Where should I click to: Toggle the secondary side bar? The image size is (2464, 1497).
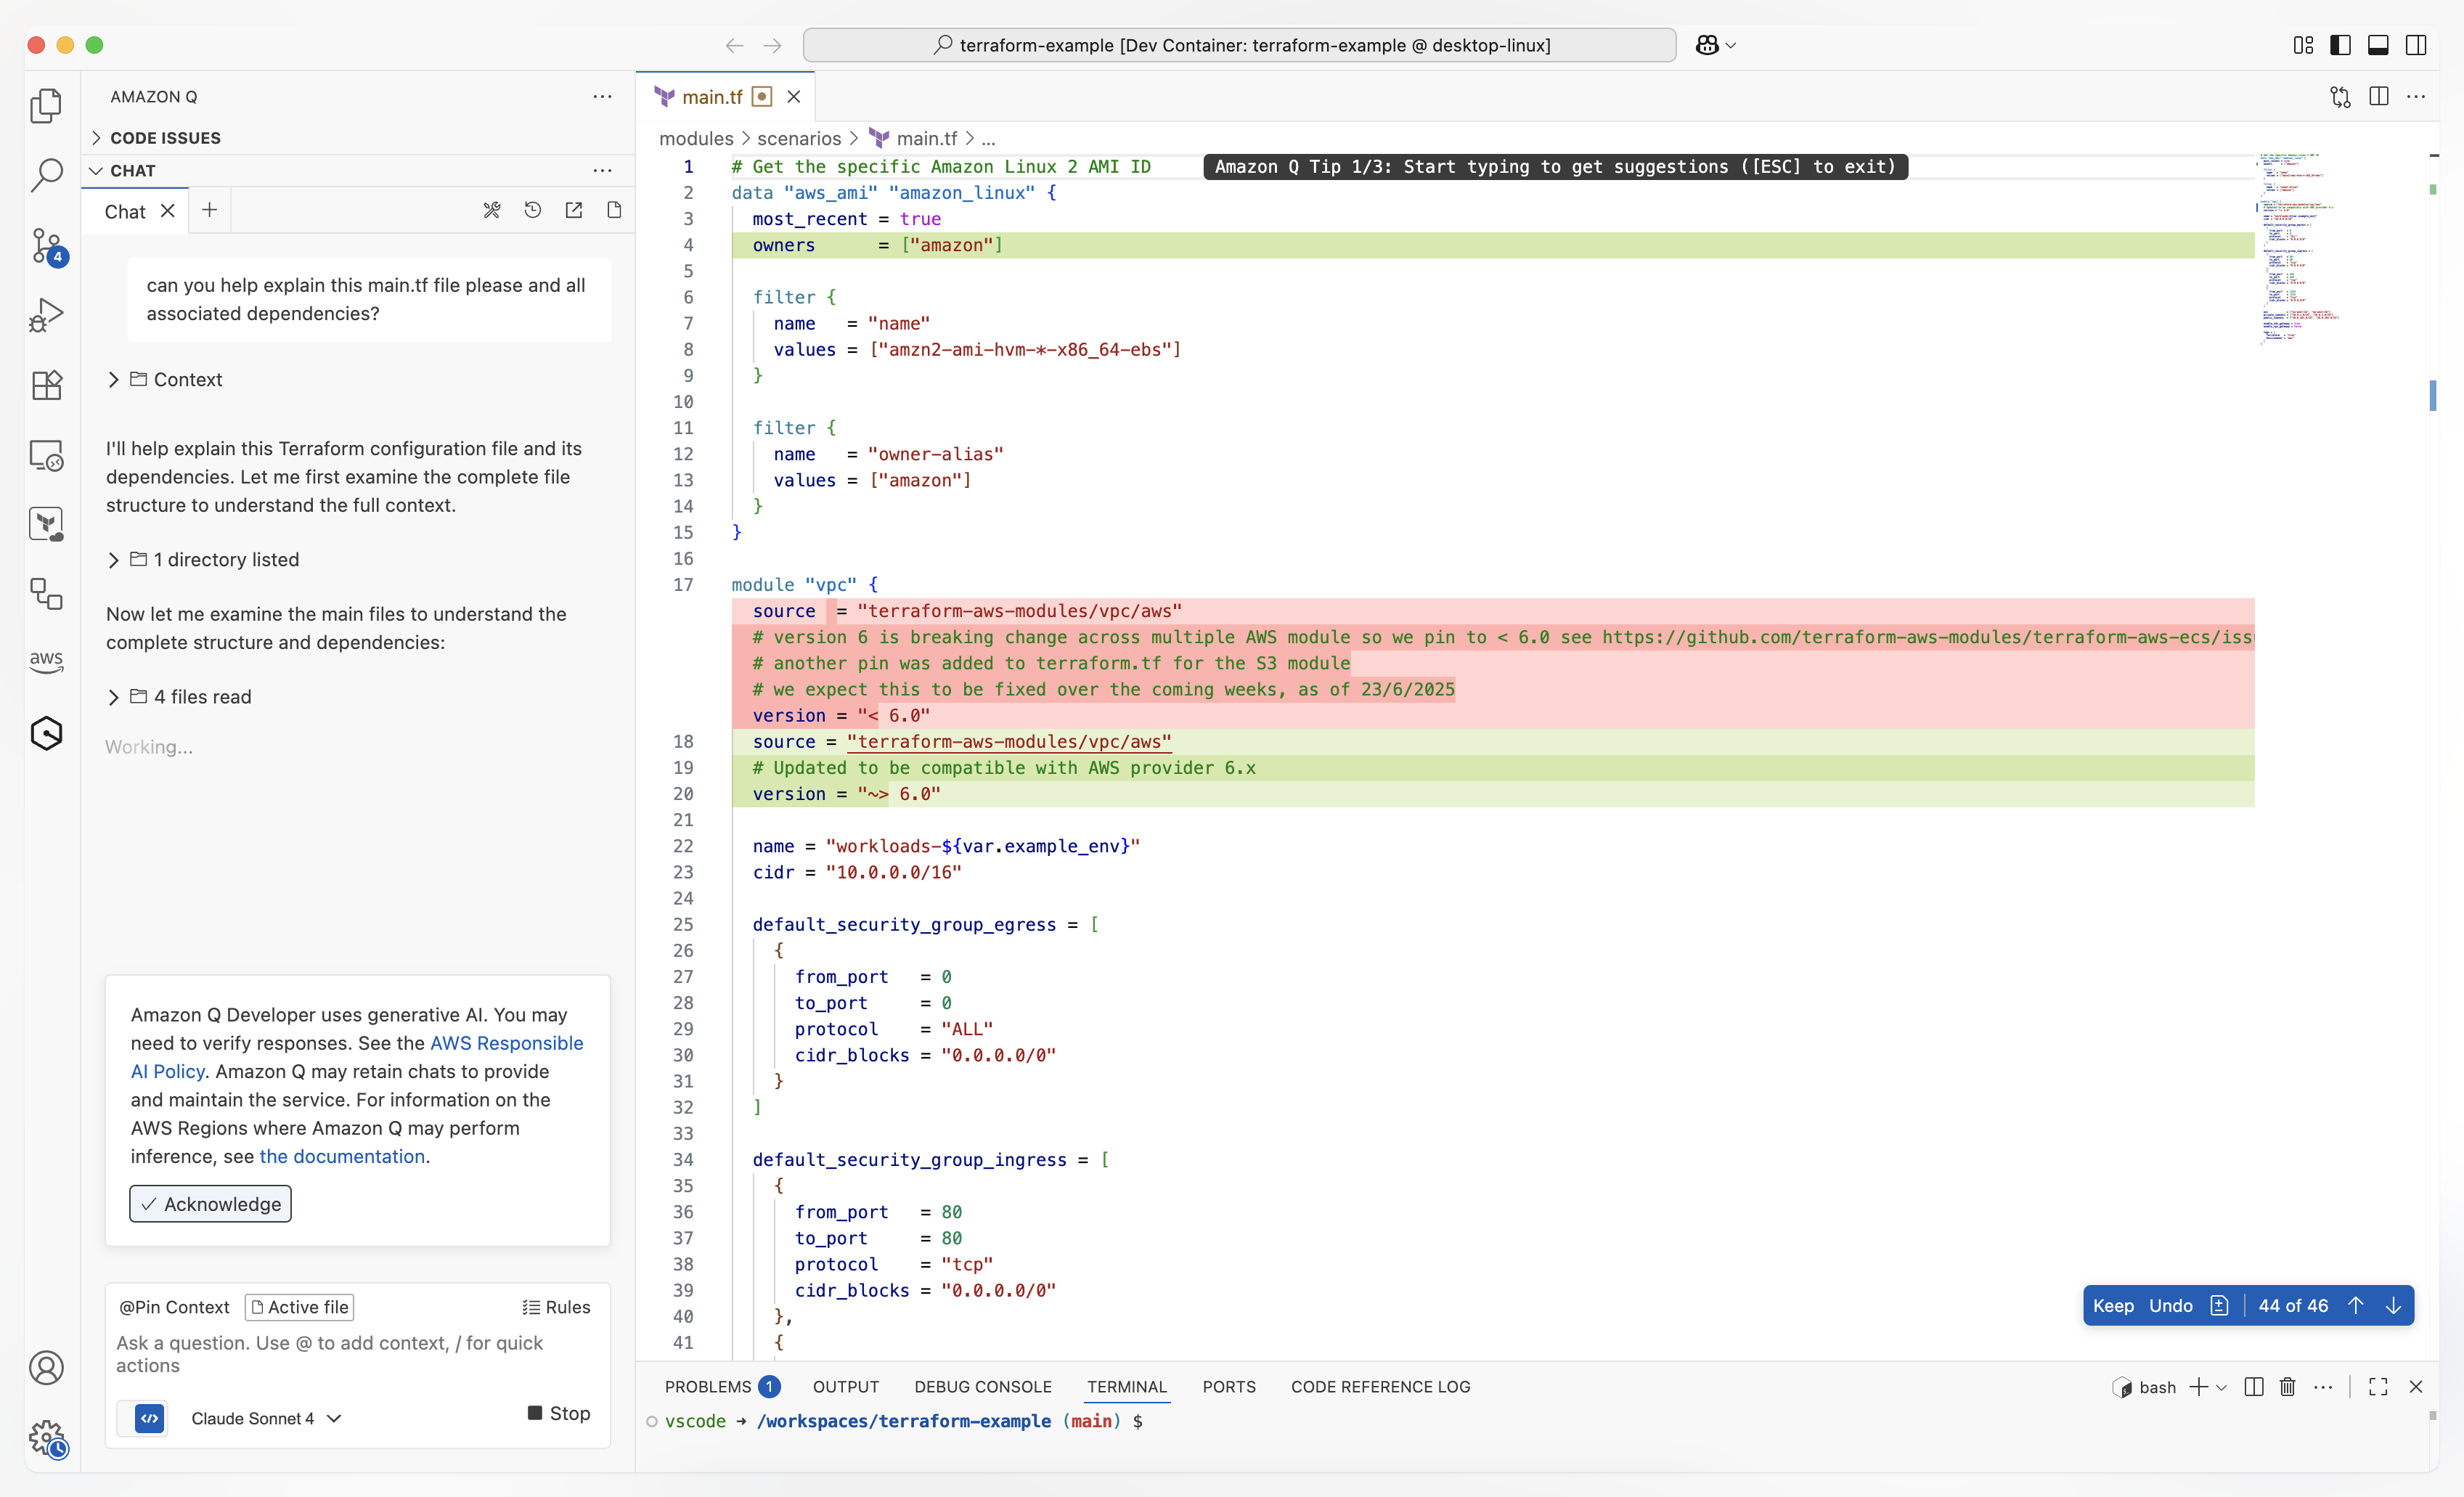(x=2416, y=45)
